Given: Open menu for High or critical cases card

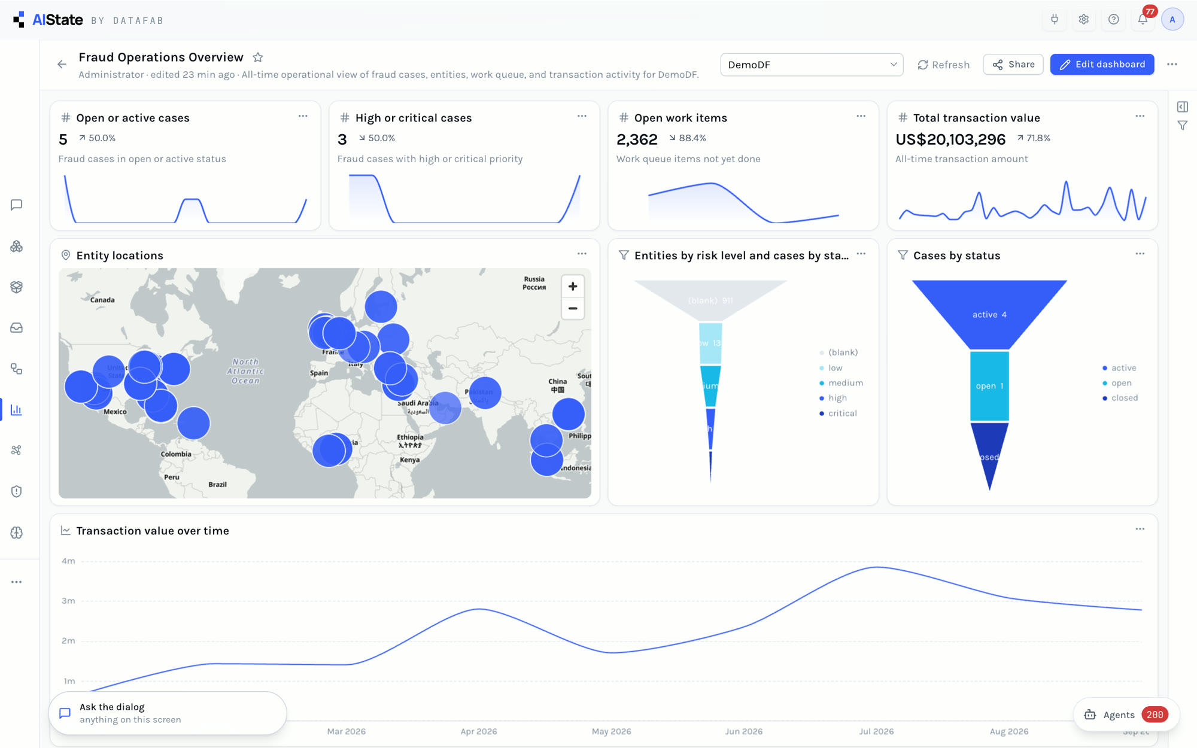Looking at the screenshot, I should pyautogui.click(x=582, y=117).
